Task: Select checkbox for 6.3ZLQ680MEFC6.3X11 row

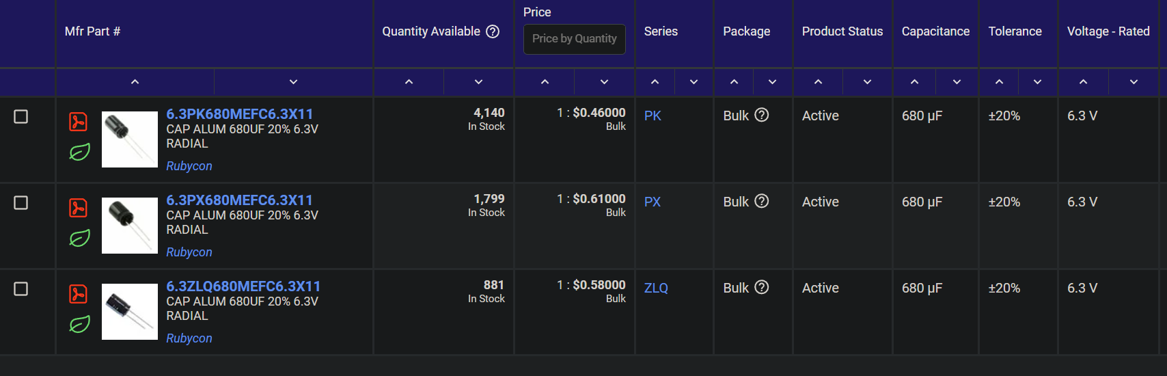Action: pyautogui.click(x=21, y=289)
